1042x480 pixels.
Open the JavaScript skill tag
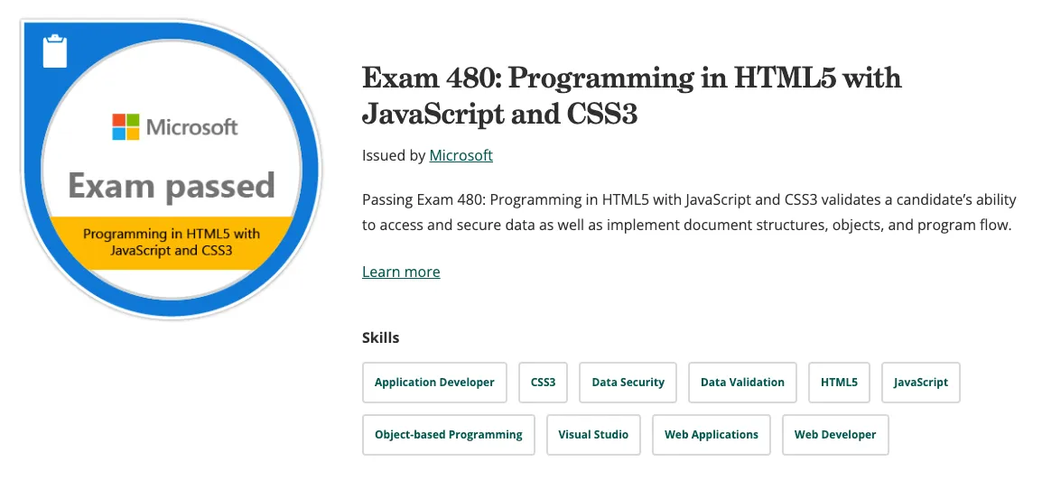920,382
